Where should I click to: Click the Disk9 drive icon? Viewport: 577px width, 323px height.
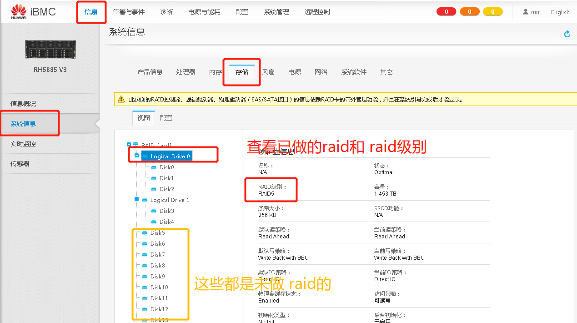(145, 277)
